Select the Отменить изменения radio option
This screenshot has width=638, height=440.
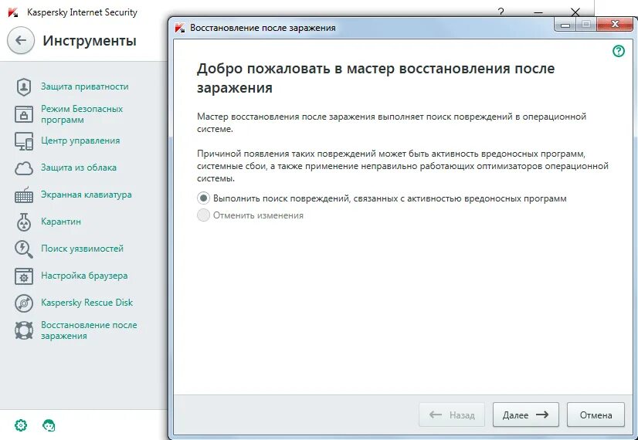203,215
